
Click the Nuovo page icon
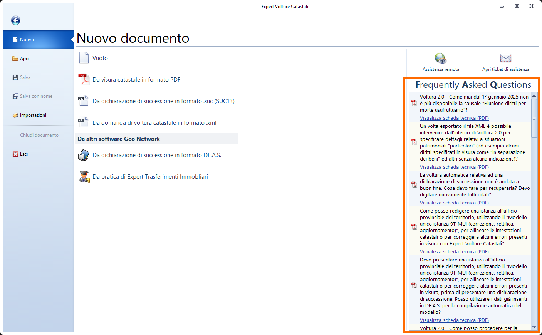point(15,40)
